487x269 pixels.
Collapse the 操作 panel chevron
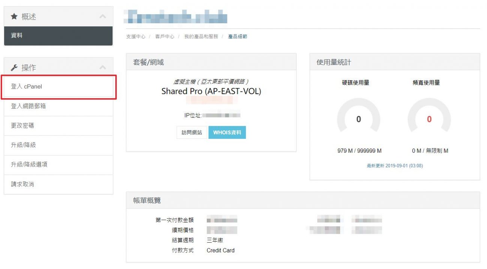coord(102,68)
